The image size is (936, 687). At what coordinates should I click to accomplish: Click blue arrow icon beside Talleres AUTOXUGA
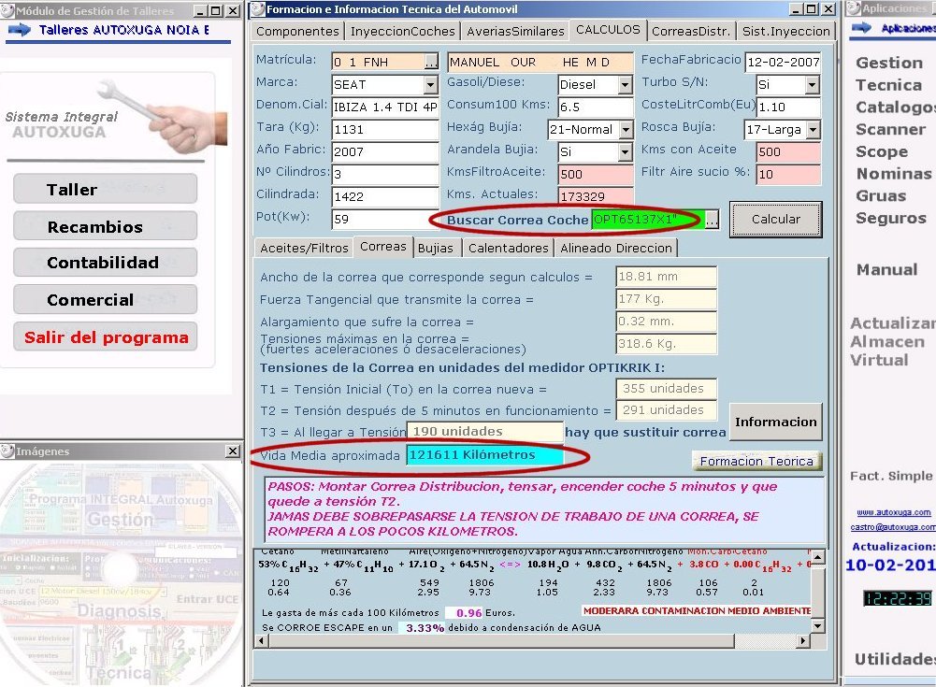point(19,30)
